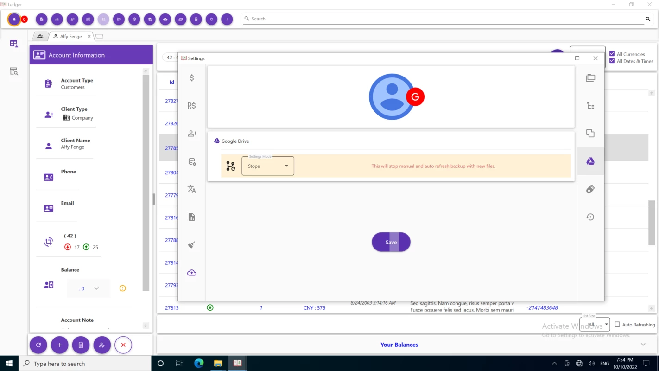659x371 pixels.
Task: Click the USB drive backup icon
Action: point(590,189)
